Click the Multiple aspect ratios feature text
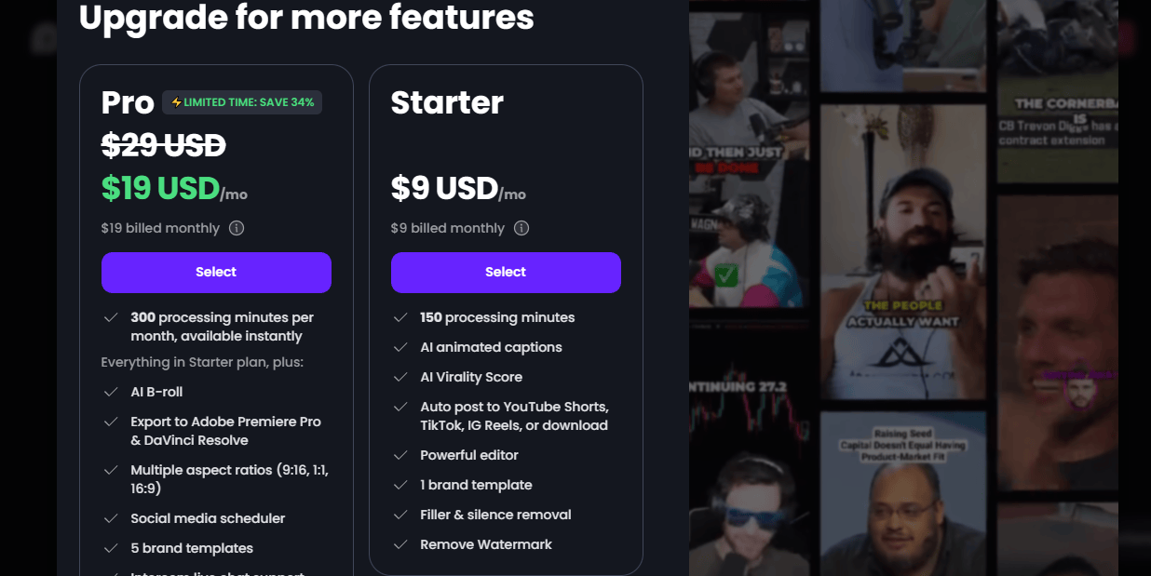The width and height of the screenshot is (1151, 576). 229,479
